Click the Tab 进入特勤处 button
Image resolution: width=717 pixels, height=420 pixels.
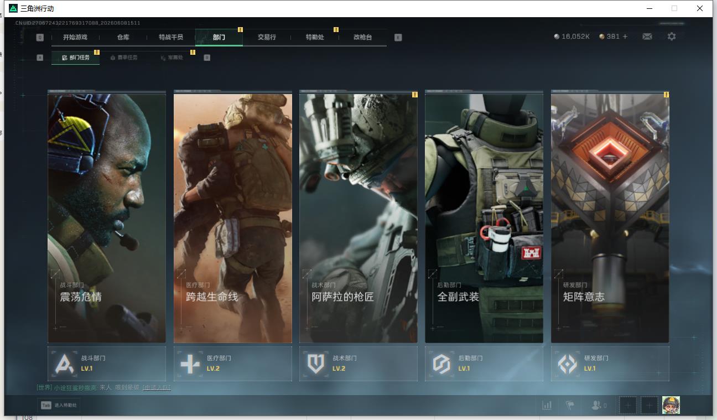pos(58,405)
